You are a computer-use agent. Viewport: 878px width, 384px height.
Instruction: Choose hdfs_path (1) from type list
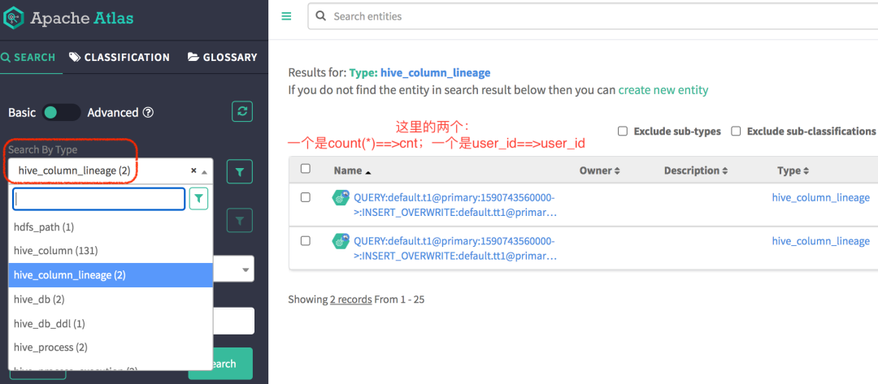(x=111, y=227)
